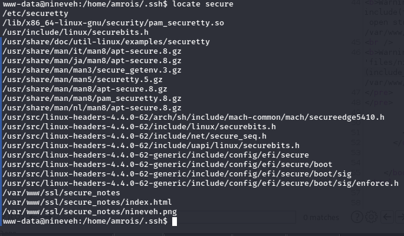Click the util-linux examples securetty path
The image size is (404, 236).
point(106,42)
